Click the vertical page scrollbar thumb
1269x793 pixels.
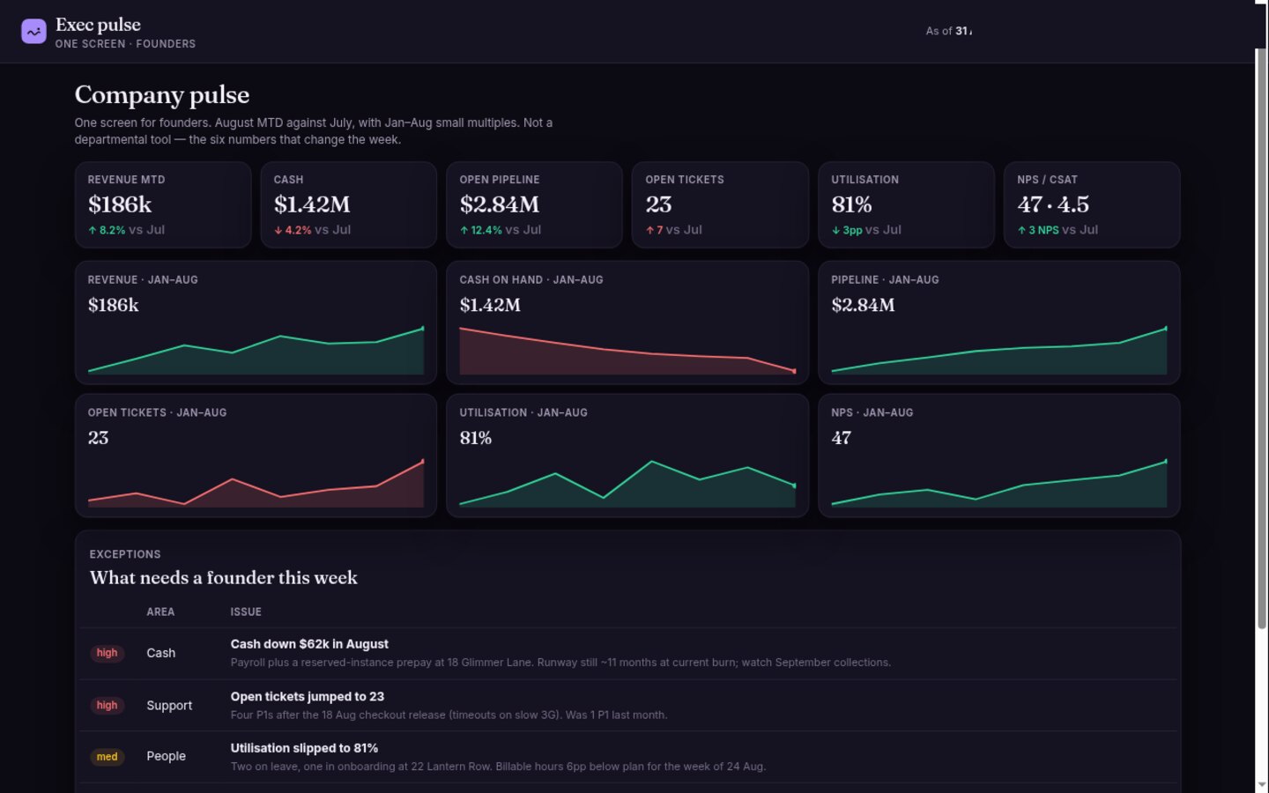(1262, 338)
